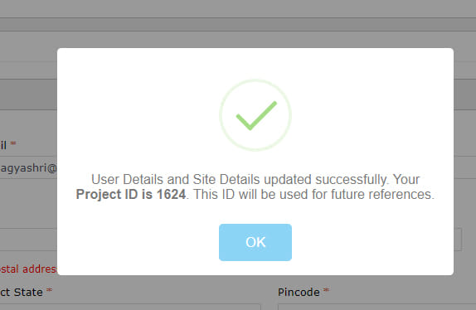This screenshot has width=476, height=310.
Task: Click the green checkmark success icon
Action: (255, 115)
